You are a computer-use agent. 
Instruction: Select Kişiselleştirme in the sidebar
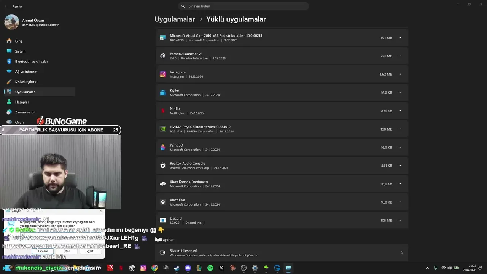pyautogui.click(x=40, y=82)
